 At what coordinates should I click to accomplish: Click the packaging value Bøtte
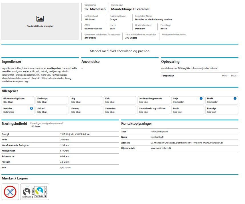point(164,29)
